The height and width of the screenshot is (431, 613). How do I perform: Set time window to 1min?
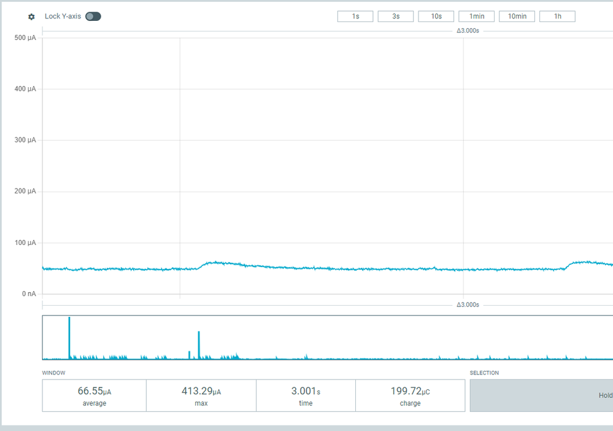click(477, 17)
